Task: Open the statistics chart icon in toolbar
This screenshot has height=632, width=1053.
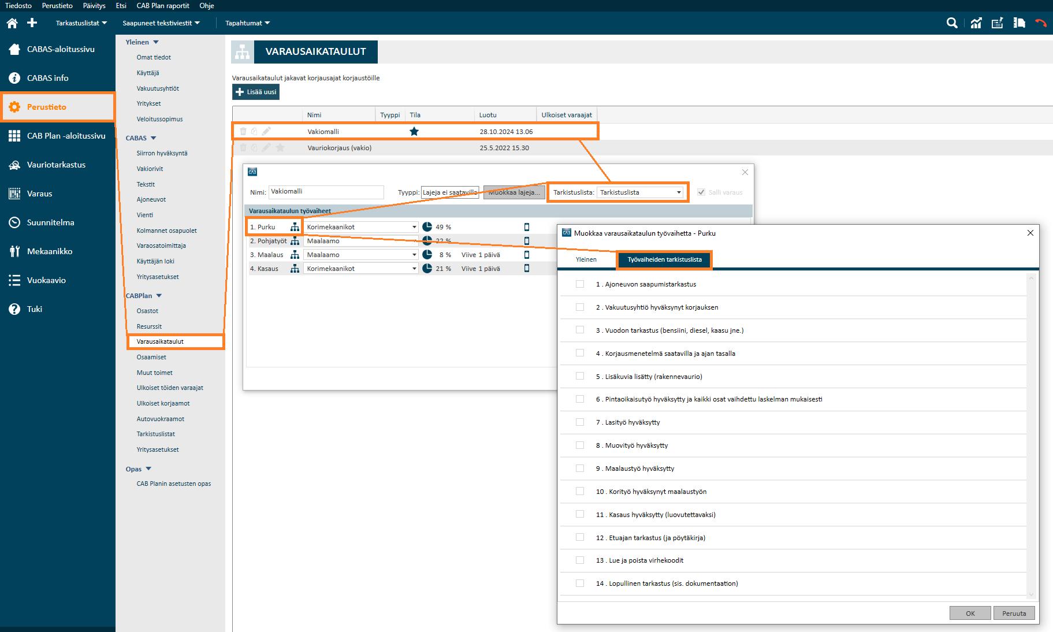Action: [x=976, y=23]
